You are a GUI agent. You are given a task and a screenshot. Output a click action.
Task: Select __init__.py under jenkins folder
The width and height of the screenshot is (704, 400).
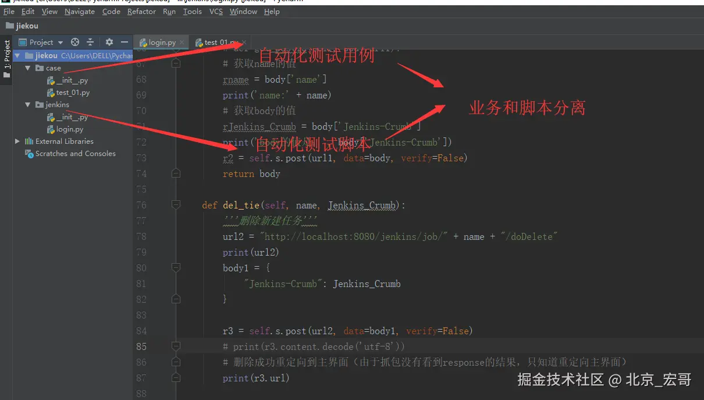(x=72, y=117)
